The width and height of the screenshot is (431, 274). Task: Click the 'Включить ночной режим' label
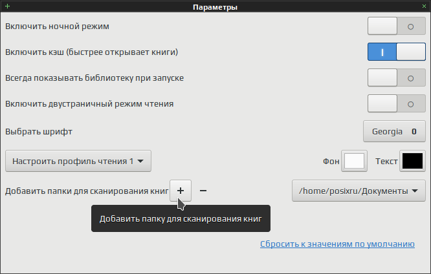click(57, 26)
